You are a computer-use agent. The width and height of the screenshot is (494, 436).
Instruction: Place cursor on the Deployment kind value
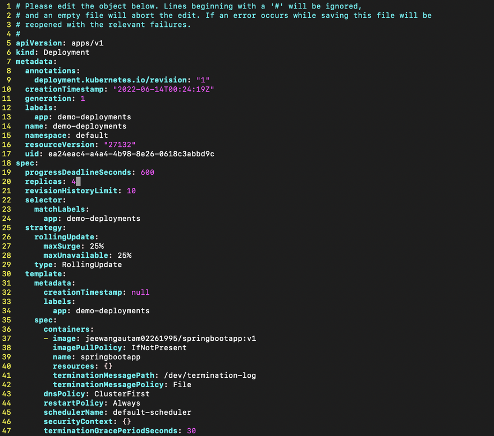[66, 52]
